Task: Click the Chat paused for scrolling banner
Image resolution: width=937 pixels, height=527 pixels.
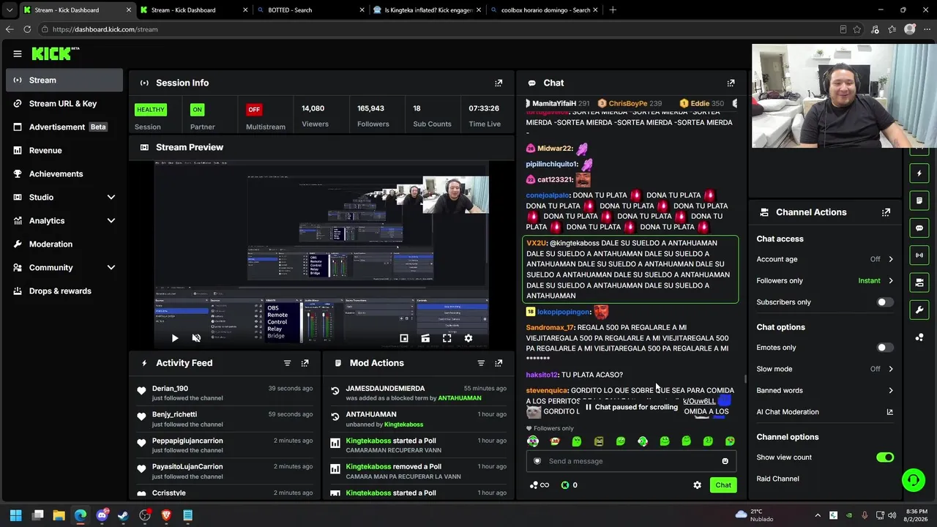Action: click(x=631, y=407)
